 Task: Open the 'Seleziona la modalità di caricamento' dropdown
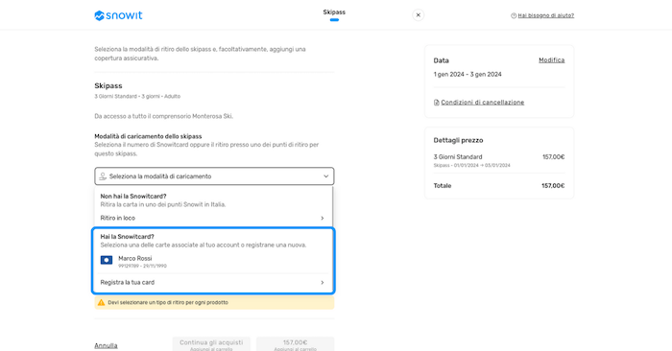point(214,176)
